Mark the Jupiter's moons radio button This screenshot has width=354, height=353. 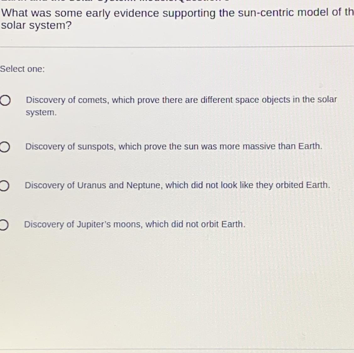tap(4, 224)
